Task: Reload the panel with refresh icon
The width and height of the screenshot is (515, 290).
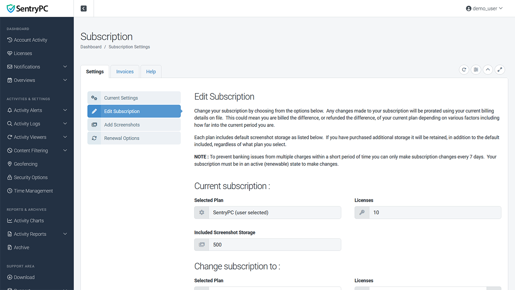Action: pyautogui.click(x=464, y=70)
